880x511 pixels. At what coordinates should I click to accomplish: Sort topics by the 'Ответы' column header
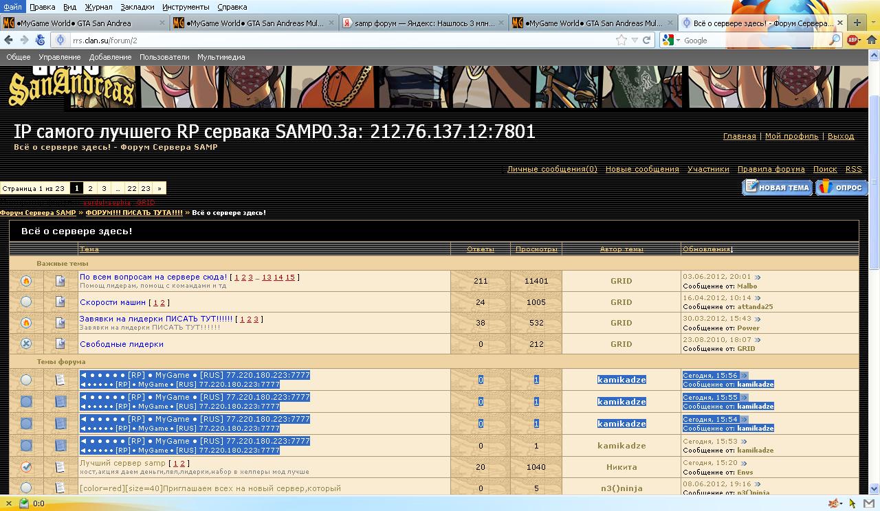pos(481,249)
